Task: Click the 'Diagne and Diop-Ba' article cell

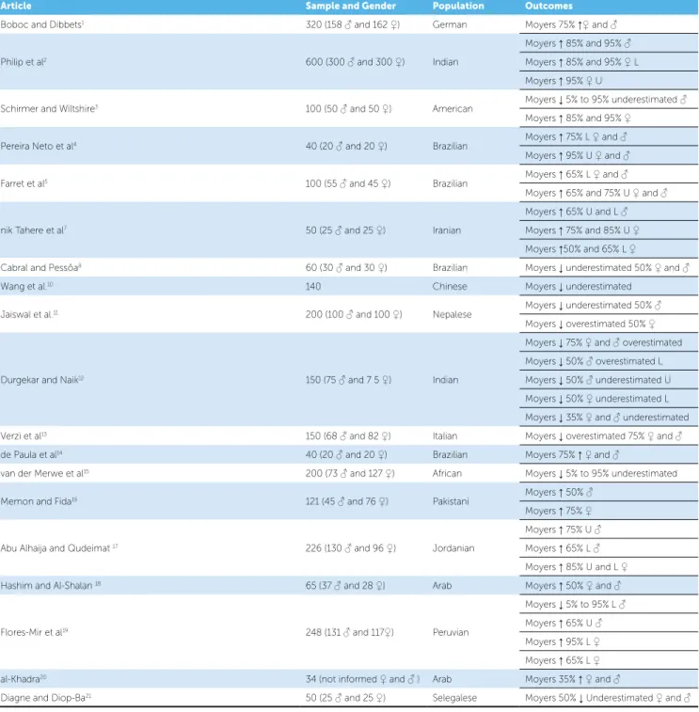Action: point(46,698)
